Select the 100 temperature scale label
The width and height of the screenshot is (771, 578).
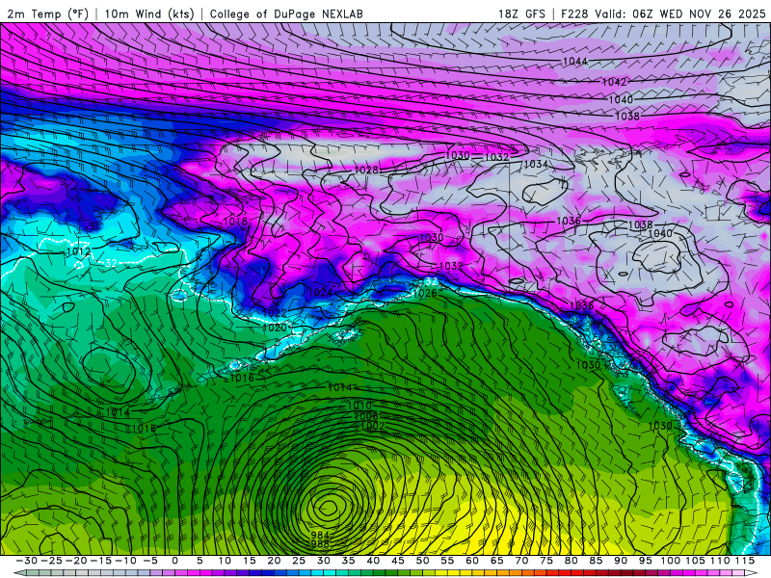pos(671,561)
